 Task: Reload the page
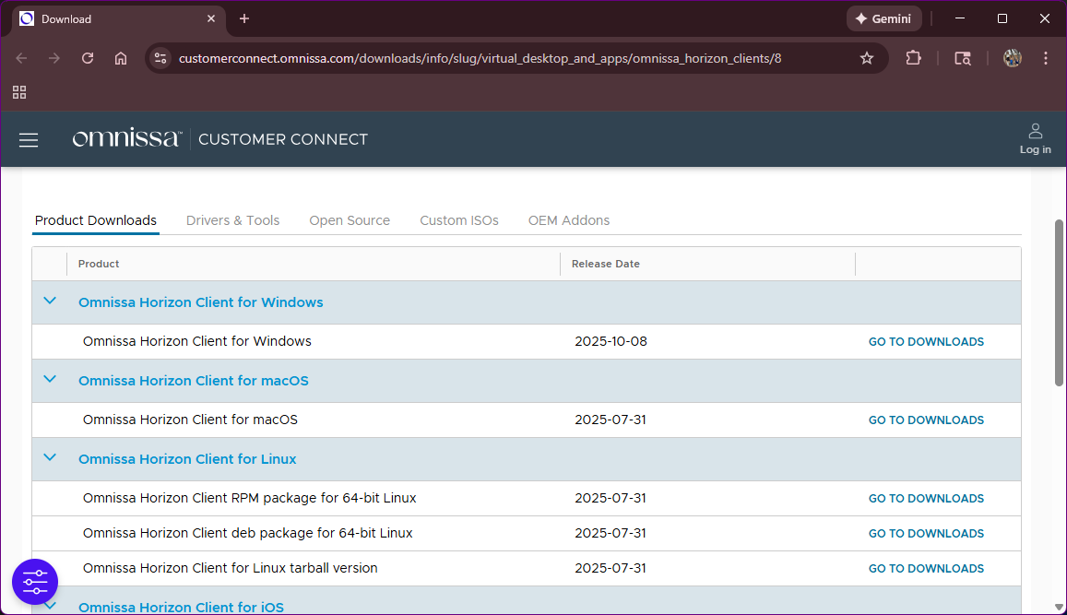[88, 58]
